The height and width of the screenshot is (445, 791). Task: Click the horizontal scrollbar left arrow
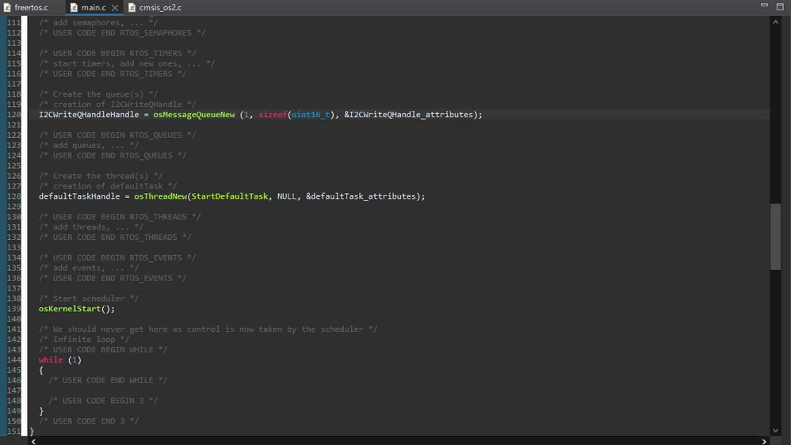[x=33, y=442]
